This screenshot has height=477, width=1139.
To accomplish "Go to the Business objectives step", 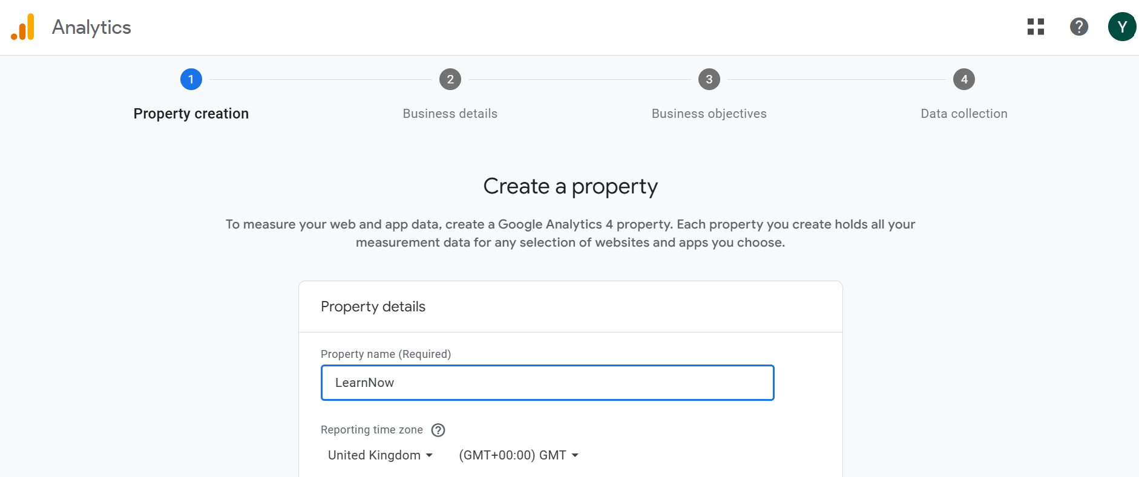I will [709, 114].
